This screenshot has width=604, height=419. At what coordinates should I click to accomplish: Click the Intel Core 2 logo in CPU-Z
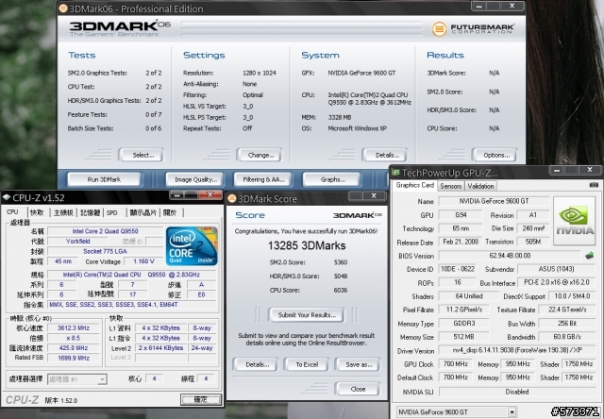(x=192, y=246)
